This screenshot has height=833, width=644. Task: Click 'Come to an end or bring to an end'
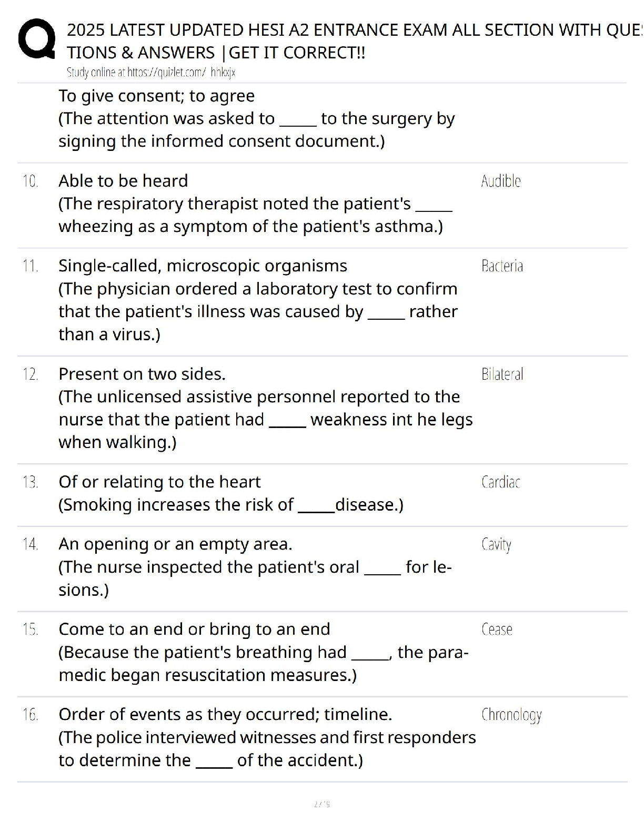tap(194, 629)
